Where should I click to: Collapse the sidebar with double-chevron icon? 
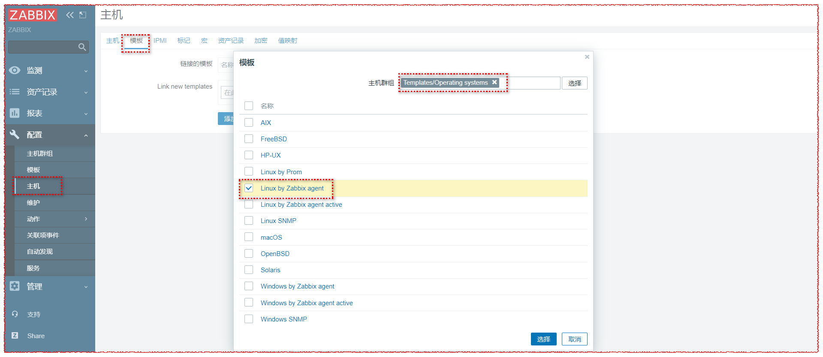pos(70,15)
